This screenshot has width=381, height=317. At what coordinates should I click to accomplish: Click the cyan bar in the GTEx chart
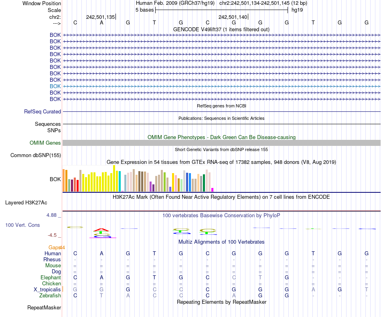tap(120, 182)
